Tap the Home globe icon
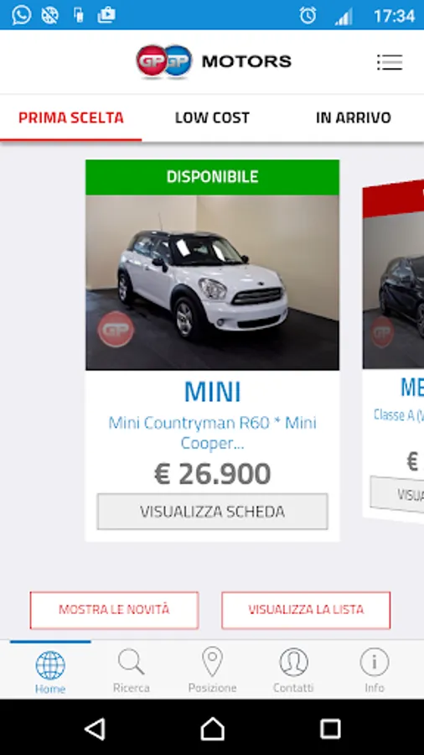The width and height of the screenshot is (424, 755). 50,665
